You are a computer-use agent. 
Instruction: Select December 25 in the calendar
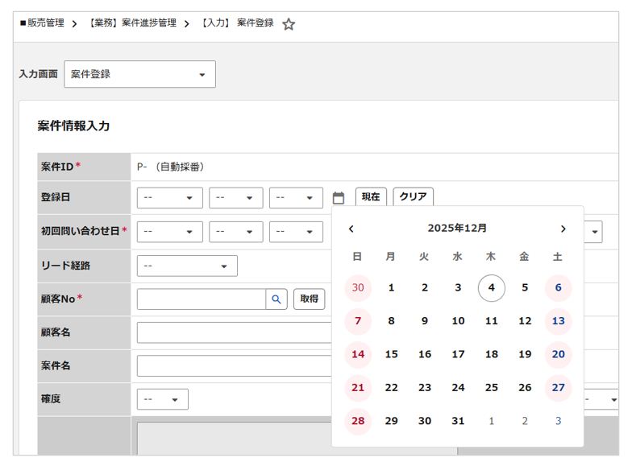(x=492, y=388)
